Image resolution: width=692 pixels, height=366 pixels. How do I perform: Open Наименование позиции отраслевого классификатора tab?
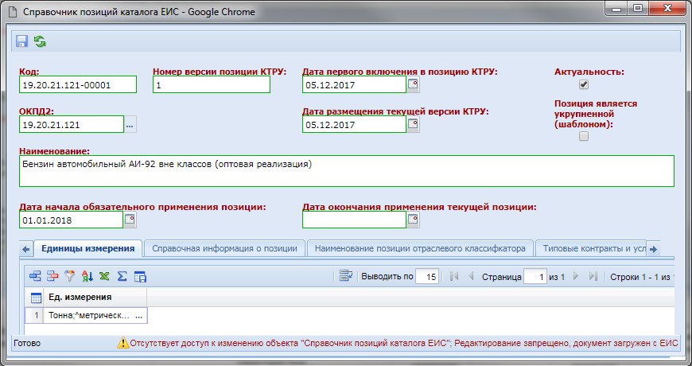[x=420, y=248]
